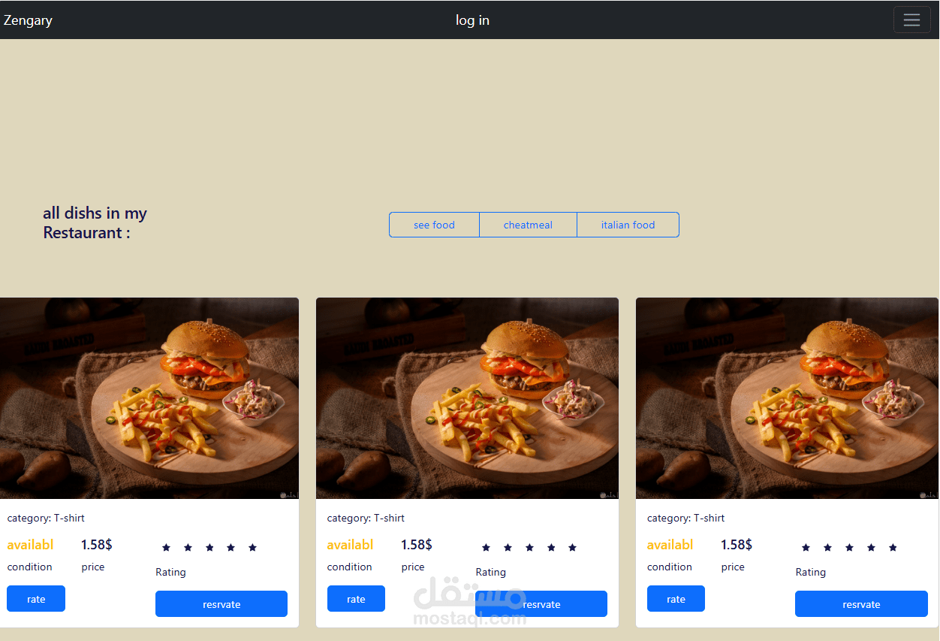This screenshot has height=641, width=940.
Task: Click resrvate button on the third card
Action: coord(861,604)
